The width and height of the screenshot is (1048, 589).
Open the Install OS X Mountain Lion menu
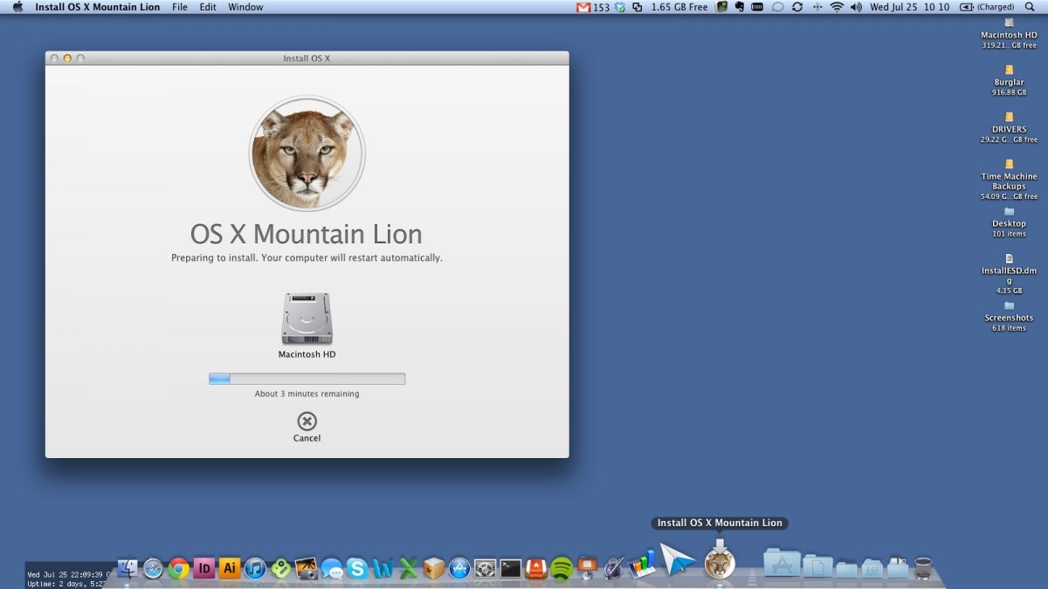tap(98, 7)
